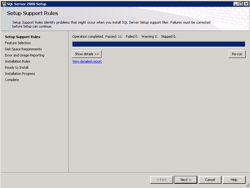Select Ready to Install step
This screenshot has width=250, height=188.
pyautogui.click(x=17, y=67)
